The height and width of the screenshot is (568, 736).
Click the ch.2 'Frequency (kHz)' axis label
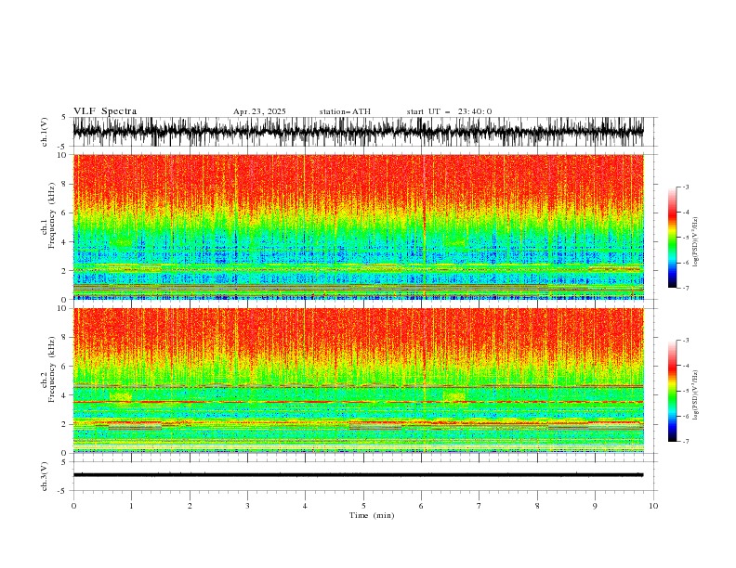click(53, 369)
